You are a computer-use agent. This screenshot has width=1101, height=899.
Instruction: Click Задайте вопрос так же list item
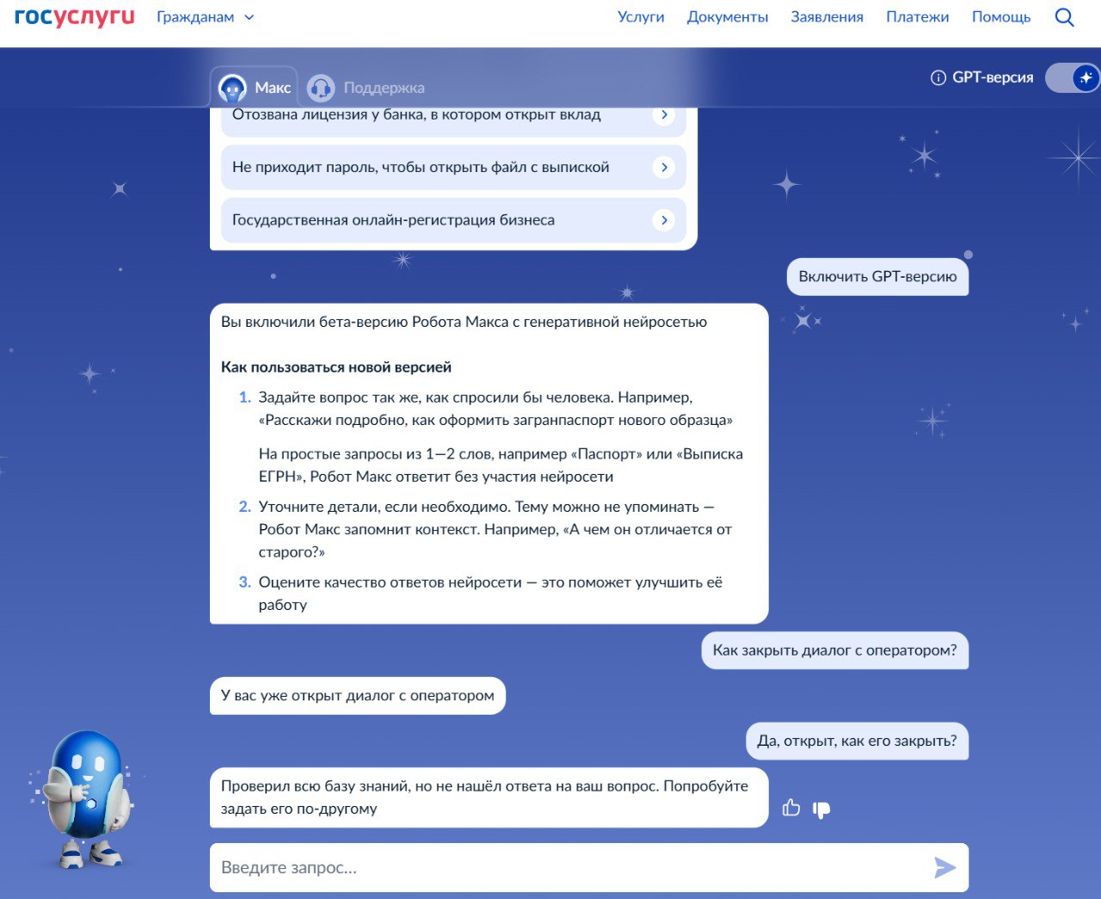[495, 409]
